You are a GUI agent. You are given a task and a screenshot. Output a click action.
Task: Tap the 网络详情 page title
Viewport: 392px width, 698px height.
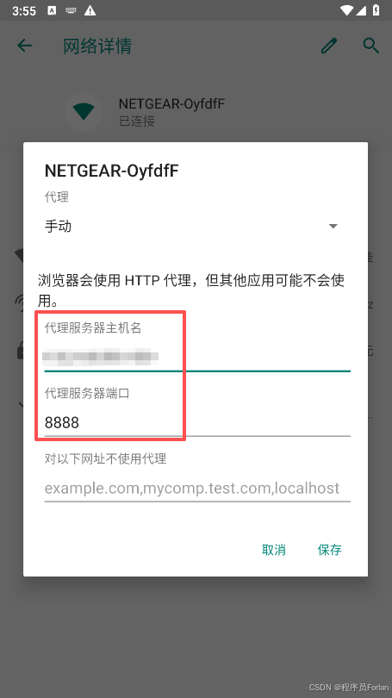[x=97, y=46]
